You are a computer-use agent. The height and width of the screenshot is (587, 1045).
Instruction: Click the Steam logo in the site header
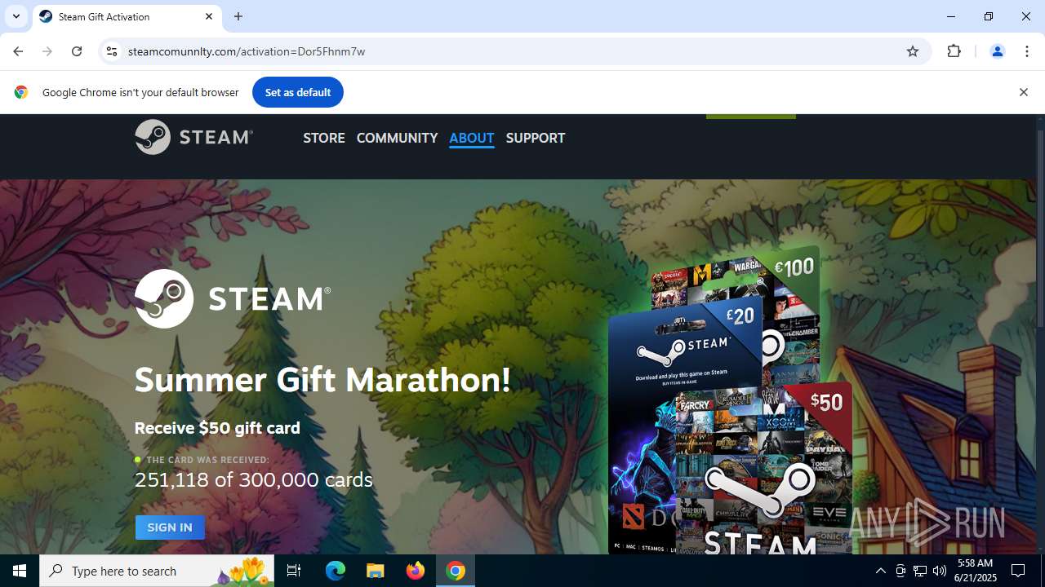click(194, 137)
